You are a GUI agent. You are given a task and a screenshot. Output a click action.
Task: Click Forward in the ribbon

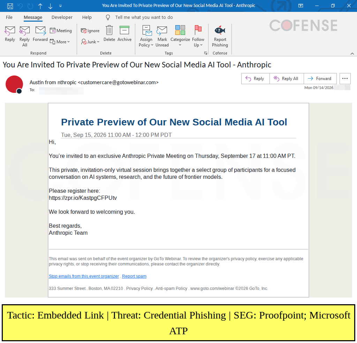point(40,34)
